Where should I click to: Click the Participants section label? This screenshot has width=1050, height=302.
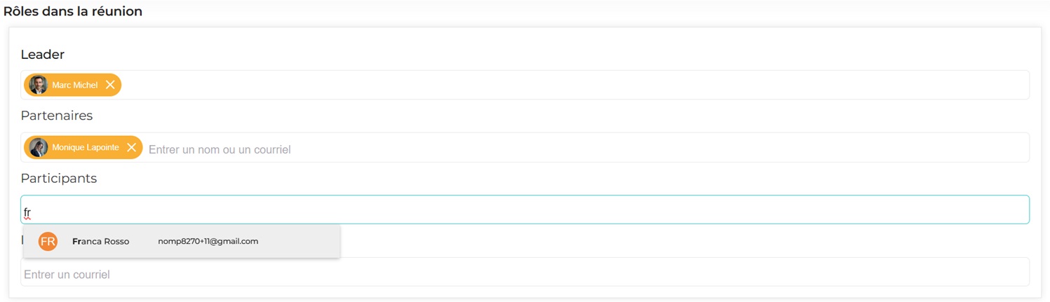point(59,179)
